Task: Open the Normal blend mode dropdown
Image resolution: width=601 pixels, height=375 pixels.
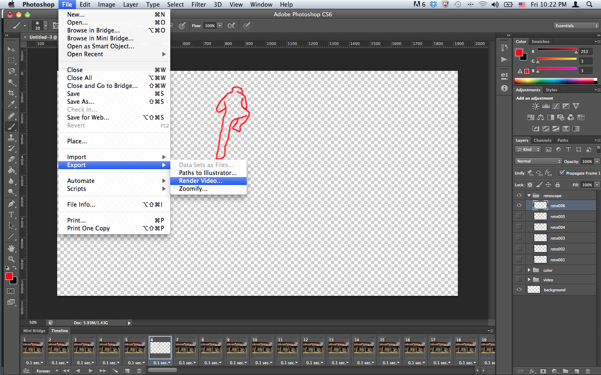Action: 538,161
